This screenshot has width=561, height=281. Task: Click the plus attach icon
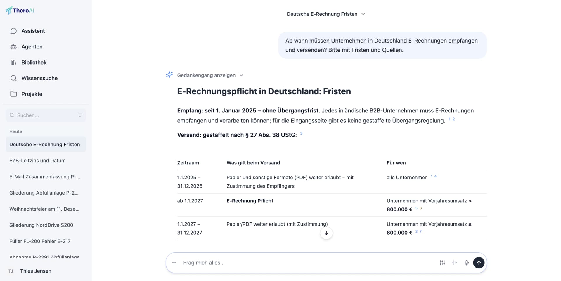click(174, 263)
